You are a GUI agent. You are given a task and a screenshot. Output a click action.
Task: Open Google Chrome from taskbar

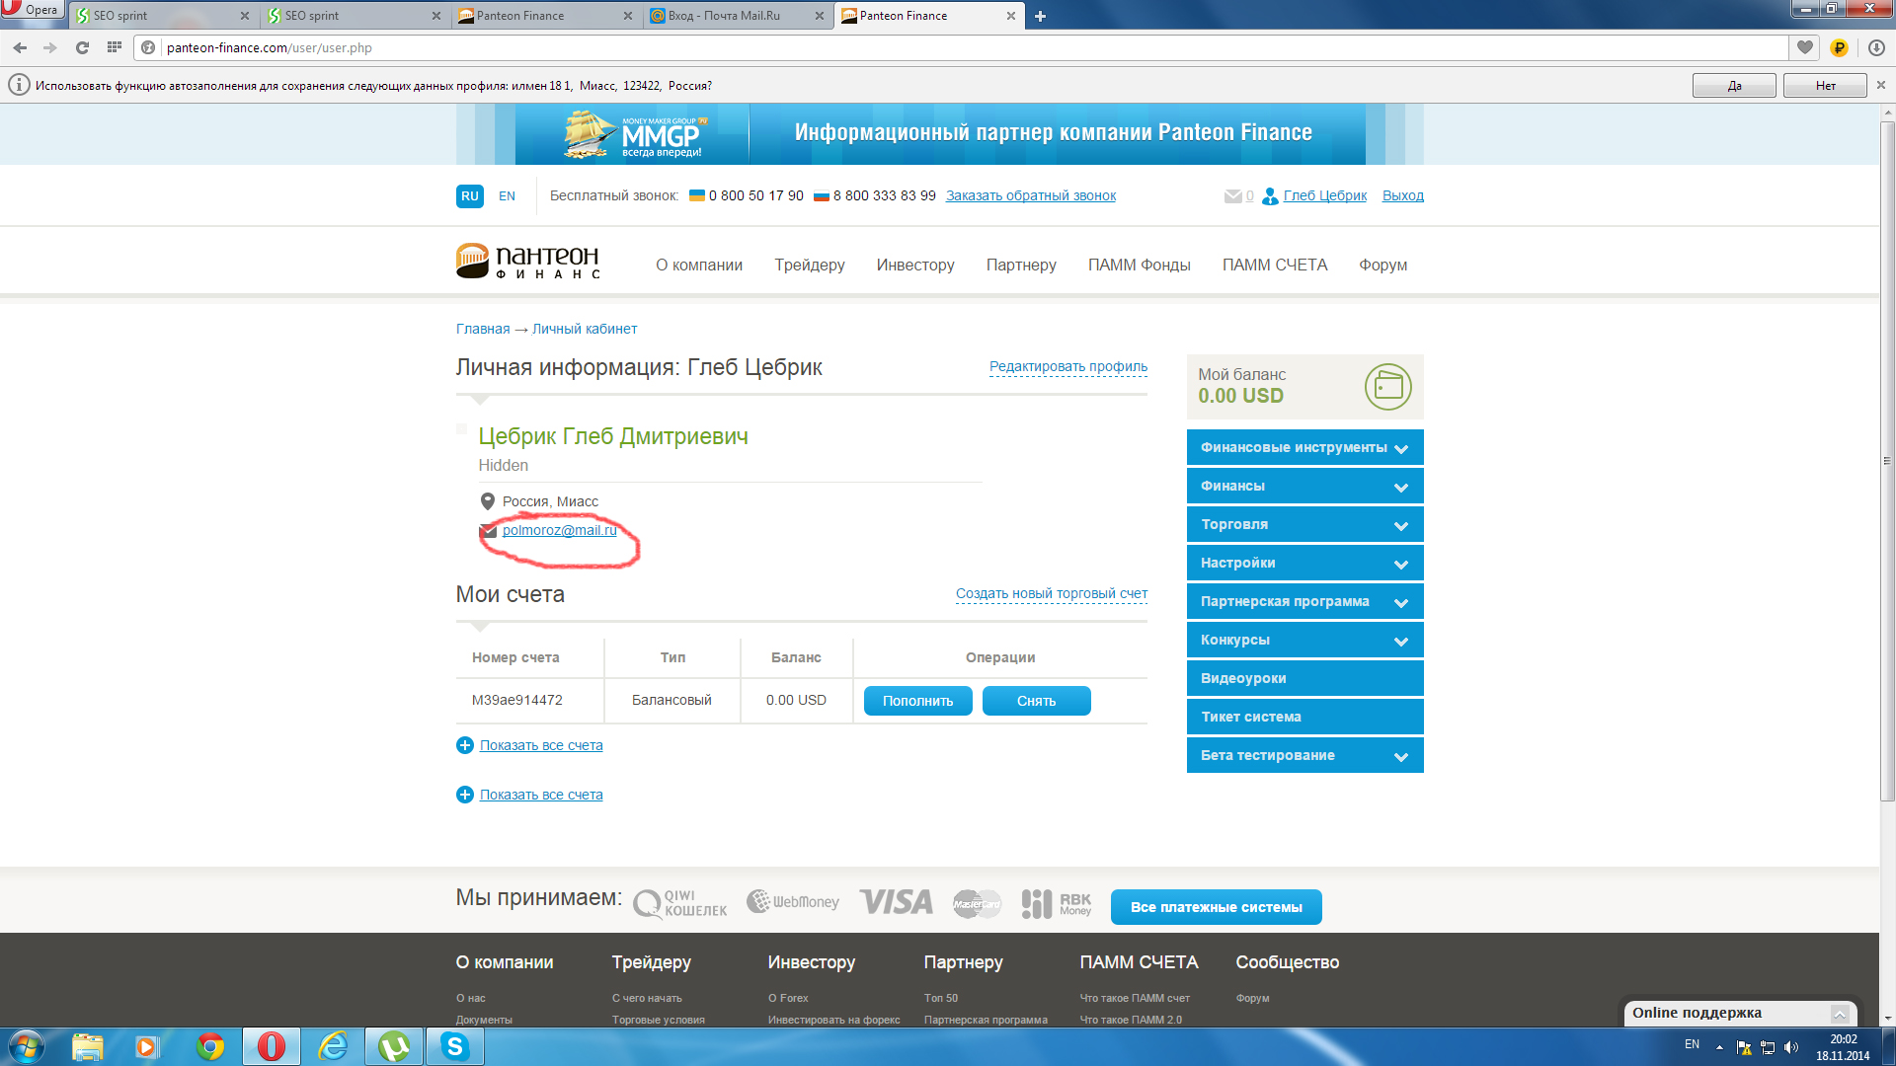[x=209, y=1046]
